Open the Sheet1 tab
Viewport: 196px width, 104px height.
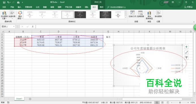[19, 99]
